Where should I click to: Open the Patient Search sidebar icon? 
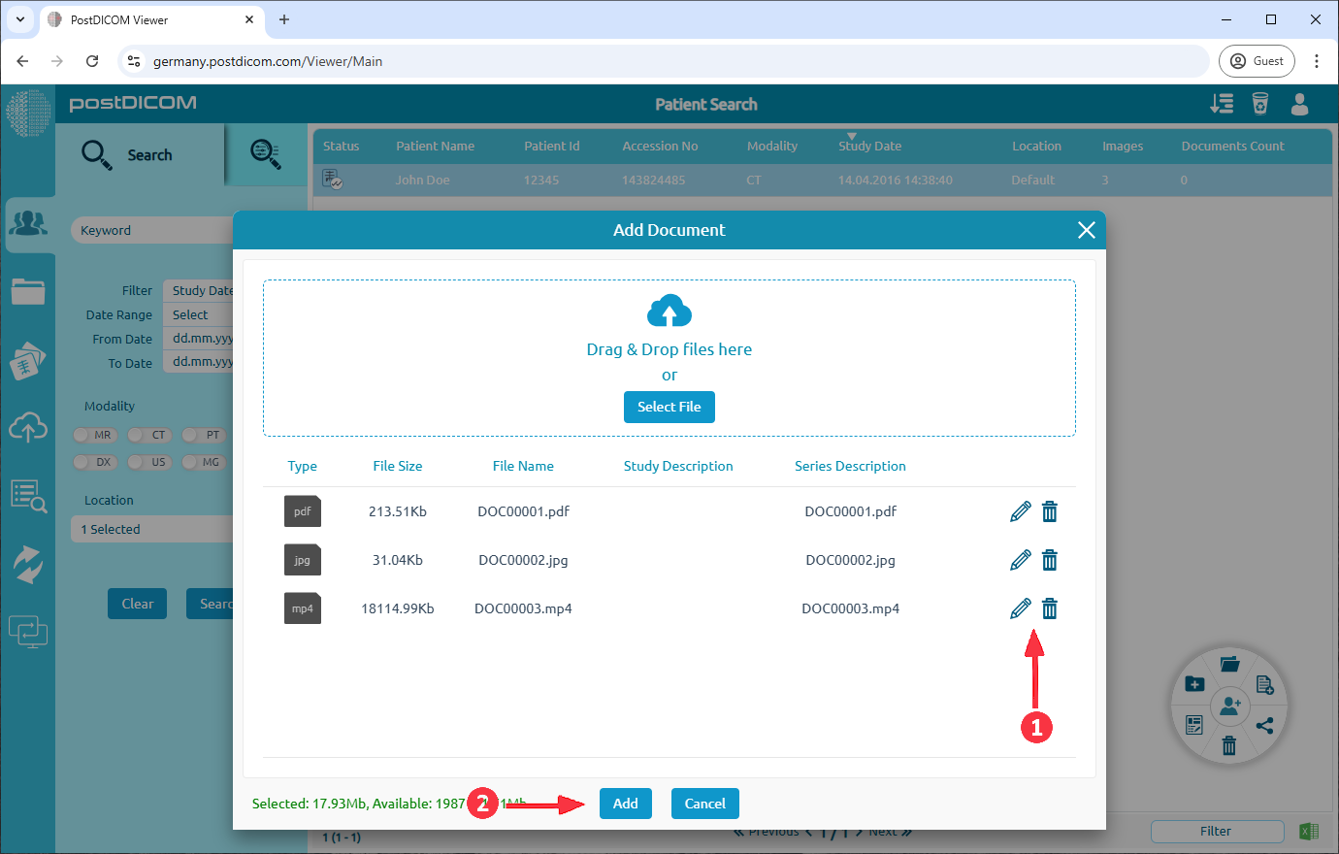pos(29,223)
